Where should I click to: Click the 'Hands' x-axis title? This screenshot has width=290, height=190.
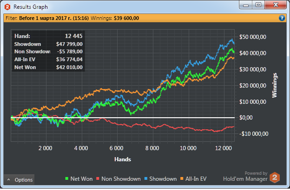[x=123, y=159]
